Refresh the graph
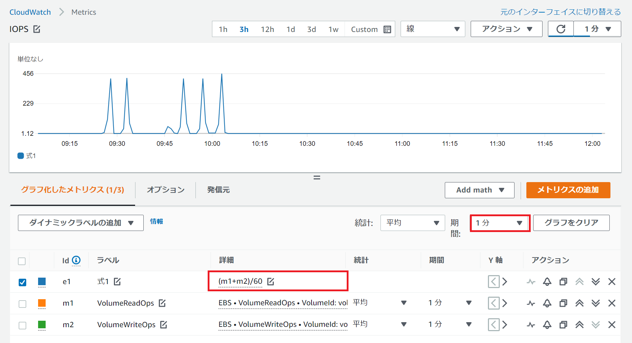 pos(561,29)
